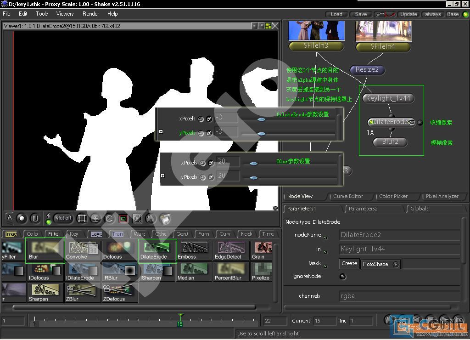The width and height of the screenshot is (470, 340).
Task: Click the nodeName field showing DilateErode2
Action: pos(400,235)
